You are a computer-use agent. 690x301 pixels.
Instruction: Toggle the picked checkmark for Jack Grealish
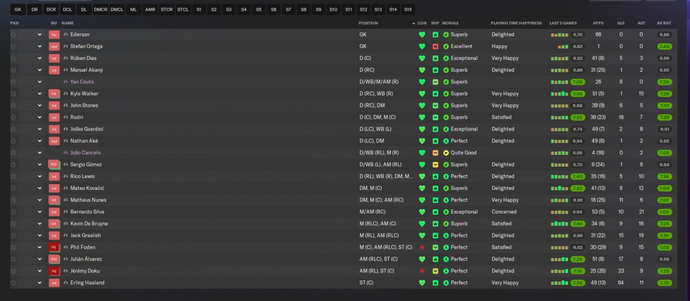[x=13, y=235]
